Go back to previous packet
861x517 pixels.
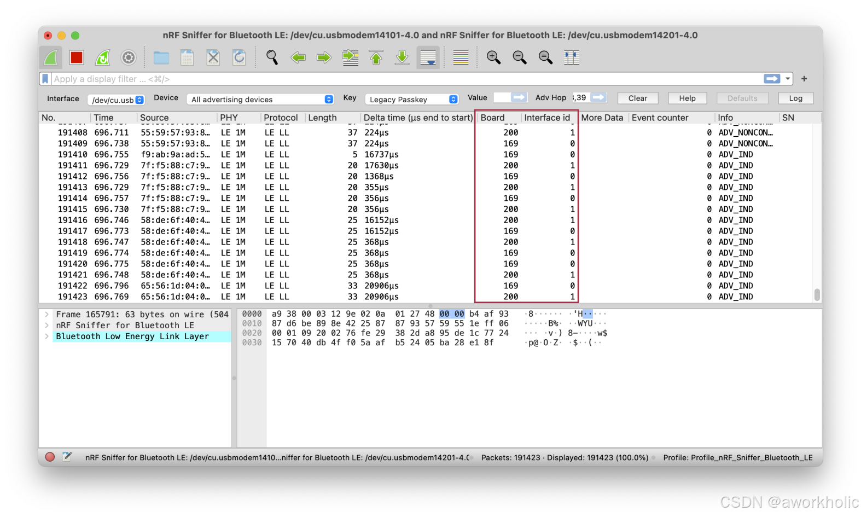tap(298, 57)
